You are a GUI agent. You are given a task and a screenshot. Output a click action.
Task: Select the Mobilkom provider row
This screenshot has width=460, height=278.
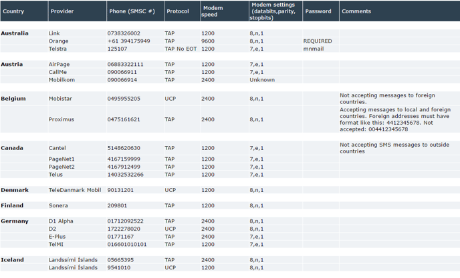62,80
